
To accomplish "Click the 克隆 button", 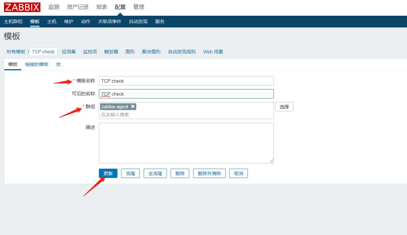I will 130,173.
